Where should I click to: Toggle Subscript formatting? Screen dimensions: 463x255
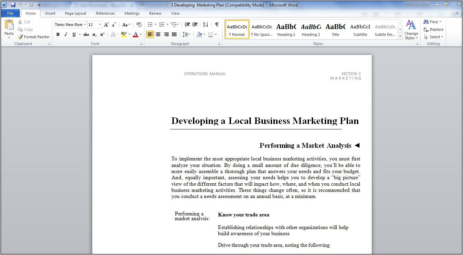(x=94, y=34)
